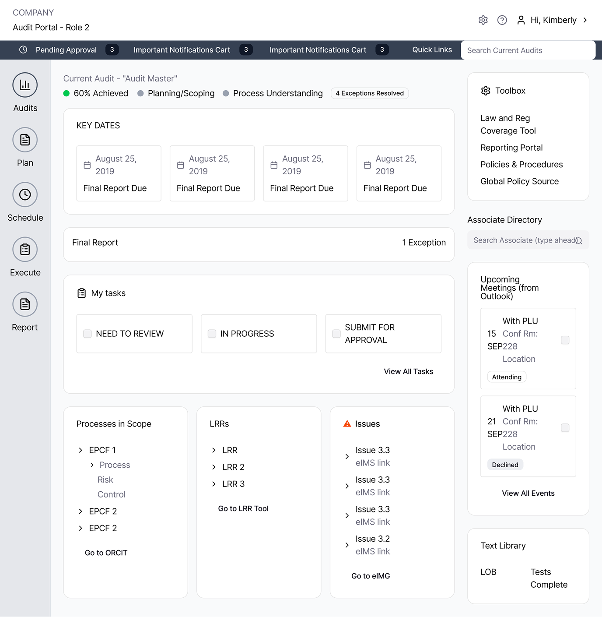Select the Execute clipboard icon
Screen dimensions: 602x617
coord(25,249)
